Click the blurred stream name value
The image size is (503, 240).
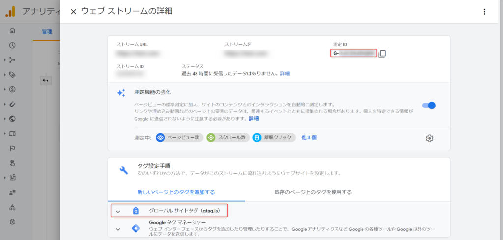click(x=246, y=53)
